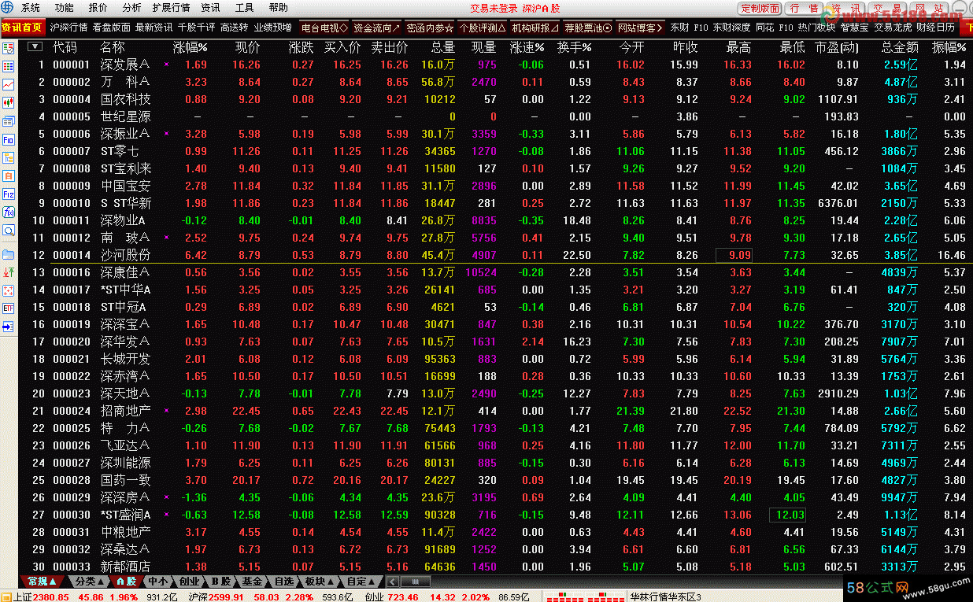
Task: Expand the 分类 bottom tab menu
Action: coord(88,582)
